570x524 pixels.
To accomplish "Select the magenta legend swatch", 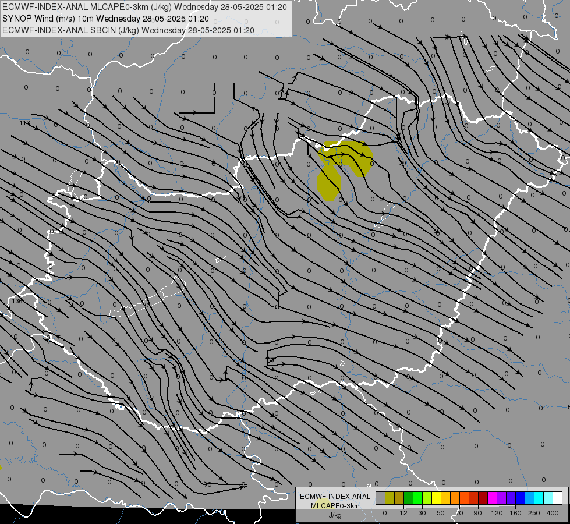I will [x=493, y=498].
